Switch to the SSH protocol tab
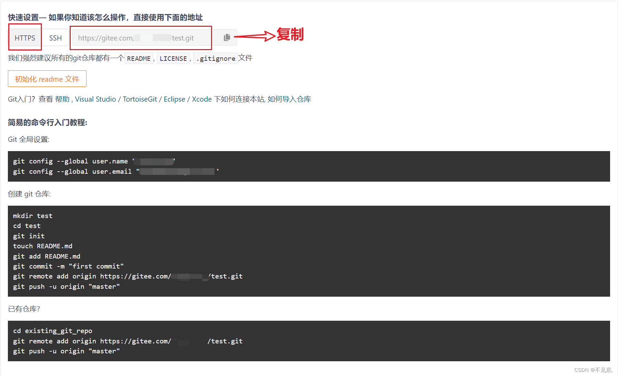The height and width of the screenshot is (376, 618). 55,38
